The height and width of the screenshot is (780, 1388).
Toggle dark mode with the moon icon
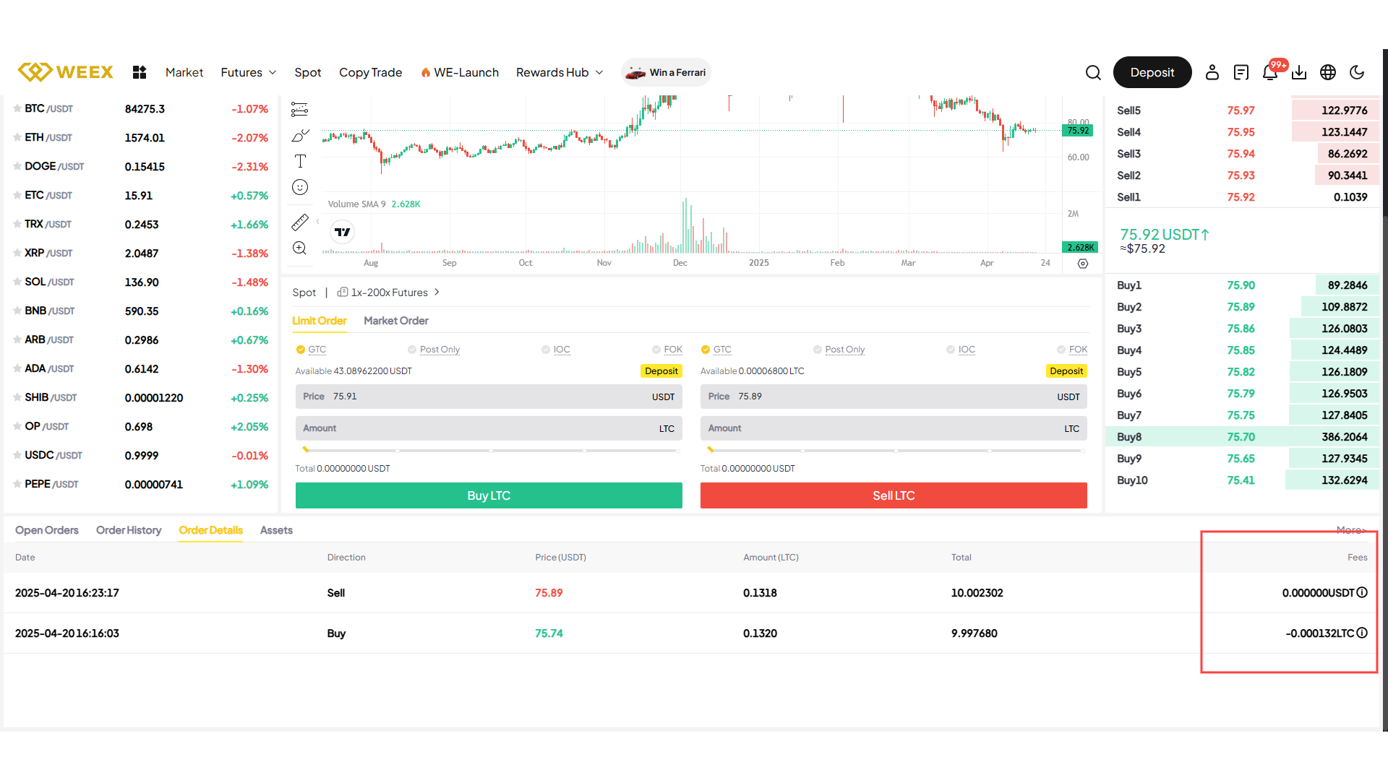pyautogui.click(x=1357, y=72)
